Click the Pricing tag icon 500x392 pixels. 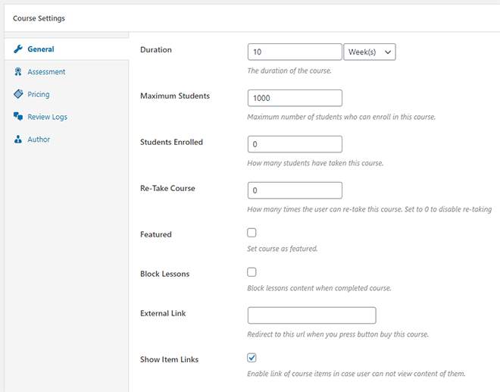18,95
